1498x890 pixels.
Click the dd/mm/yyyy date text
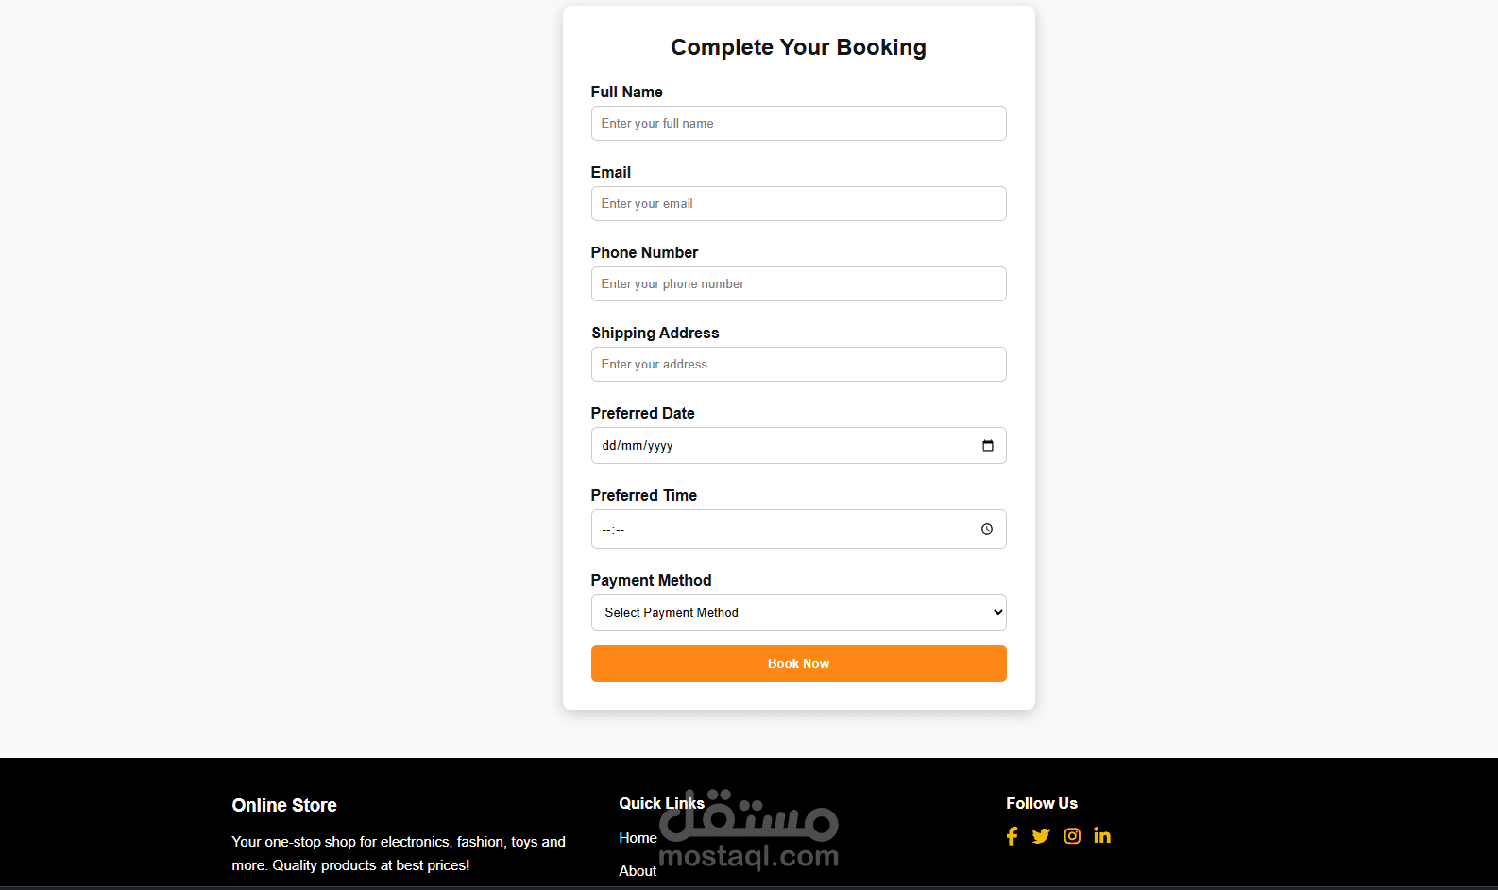tap(638, 446)
